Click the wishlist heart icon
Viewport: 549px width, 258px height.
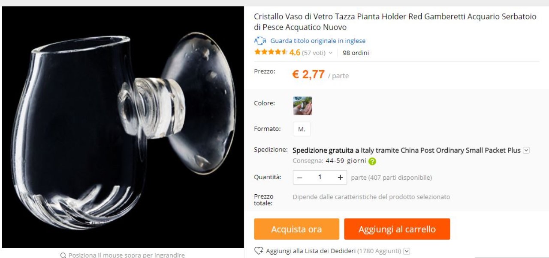pos(259,251)
